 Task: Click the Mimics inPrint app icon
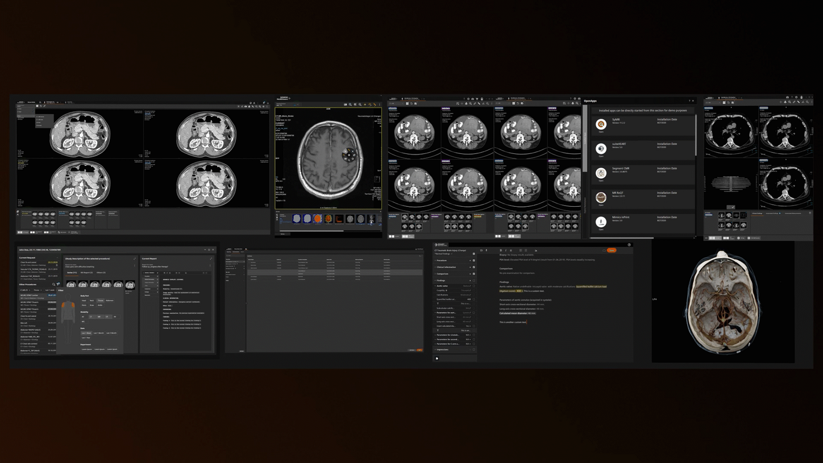[x=601, y=222]
